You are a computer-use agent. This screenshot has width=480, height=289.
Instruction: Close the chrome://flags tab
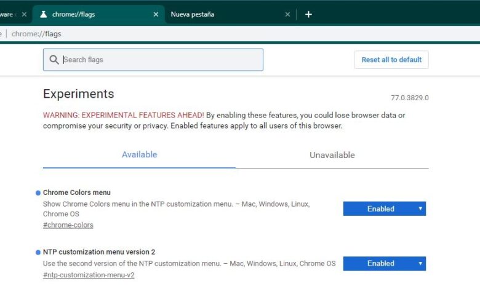click(x=156, y=14)
